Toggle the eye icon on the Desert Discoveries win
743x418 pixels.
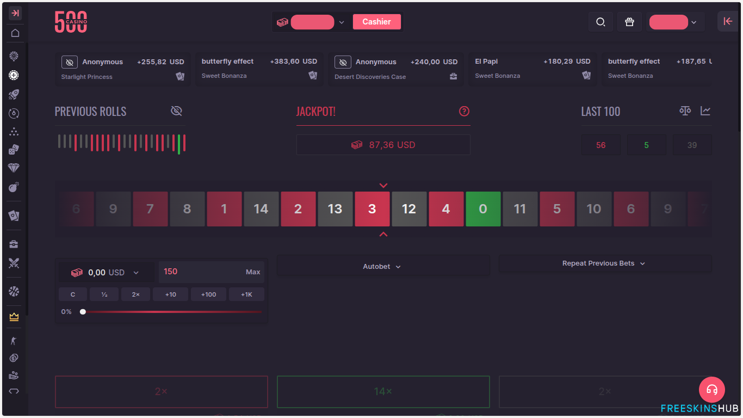343,62
